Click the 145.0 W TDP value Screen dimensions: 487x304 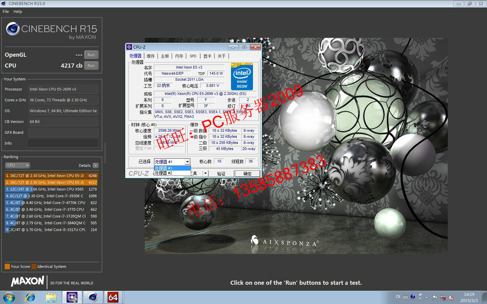216,73
